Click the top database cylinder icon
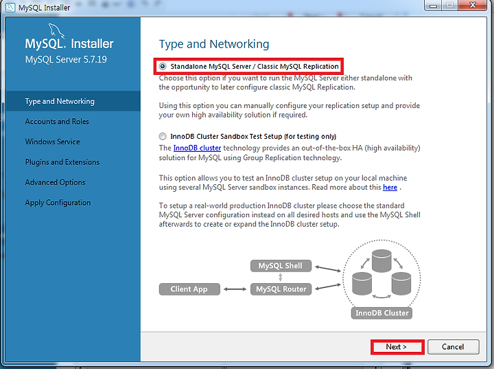 (381, 260)
